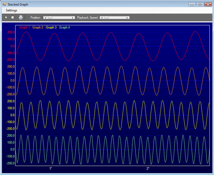This screenshot has height=175, width=214.
Task: Select the Graph 1 legend label
Action: point(24,27)
